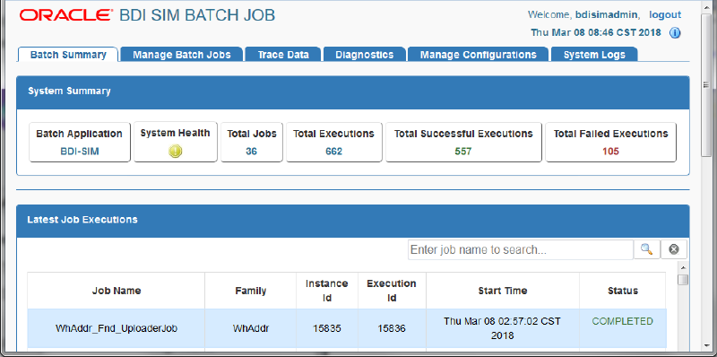This screenshot has width=717, height=357.
Task: Open the Manage Configurations tab
Action: click(x=478, y=55)
